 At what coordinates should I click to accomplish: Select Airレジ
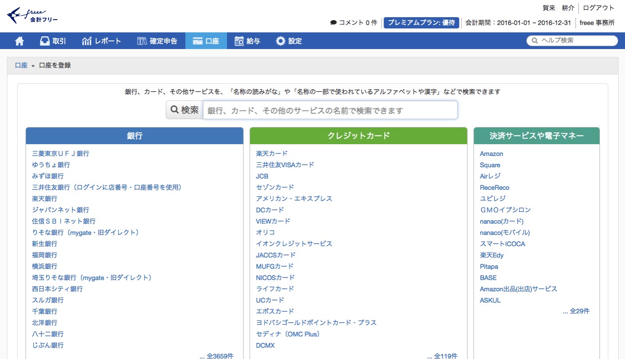tap(490, 176)
